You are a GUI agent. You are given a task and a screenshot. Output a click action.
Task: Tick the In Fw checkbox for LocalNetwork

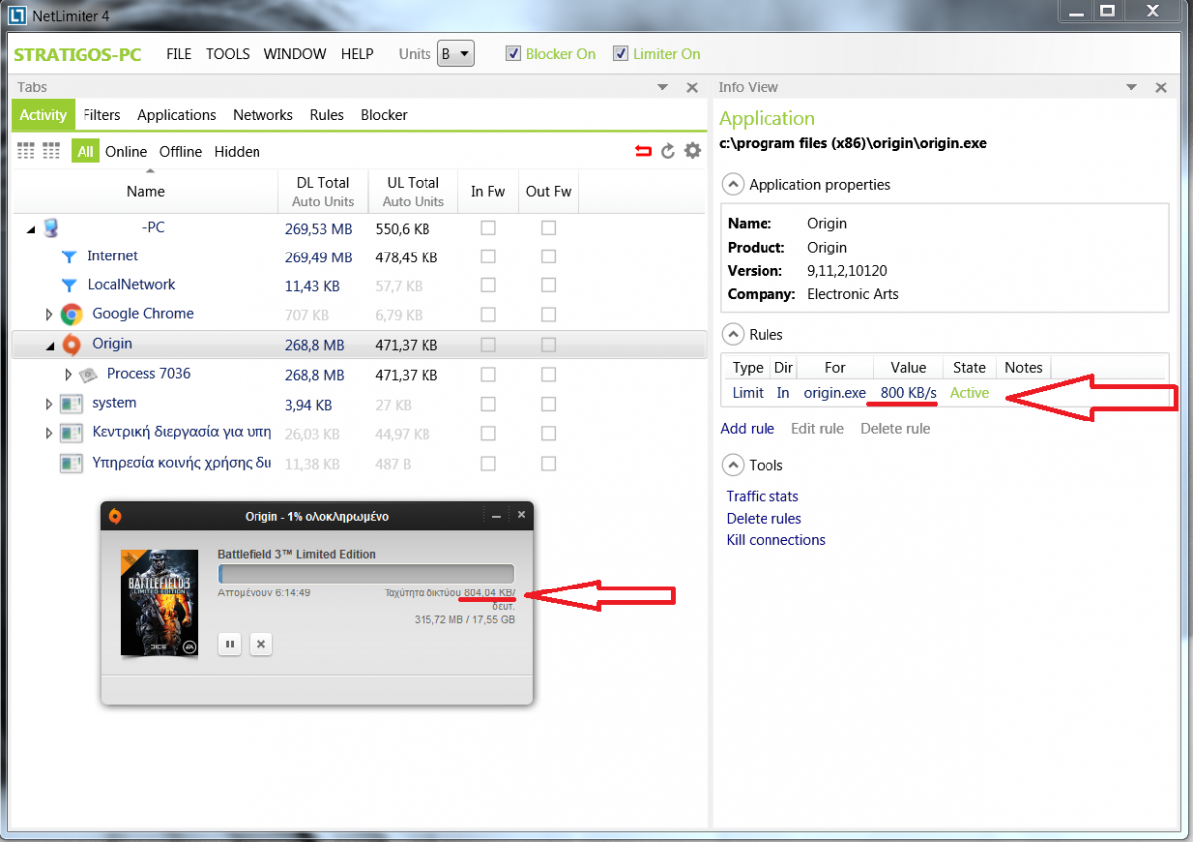[488, 285]
